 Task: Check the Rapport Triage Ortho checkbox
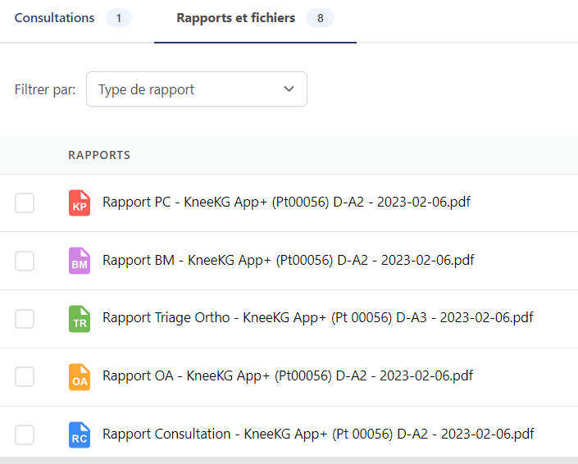pyautogui.click(x=25, y=319)
